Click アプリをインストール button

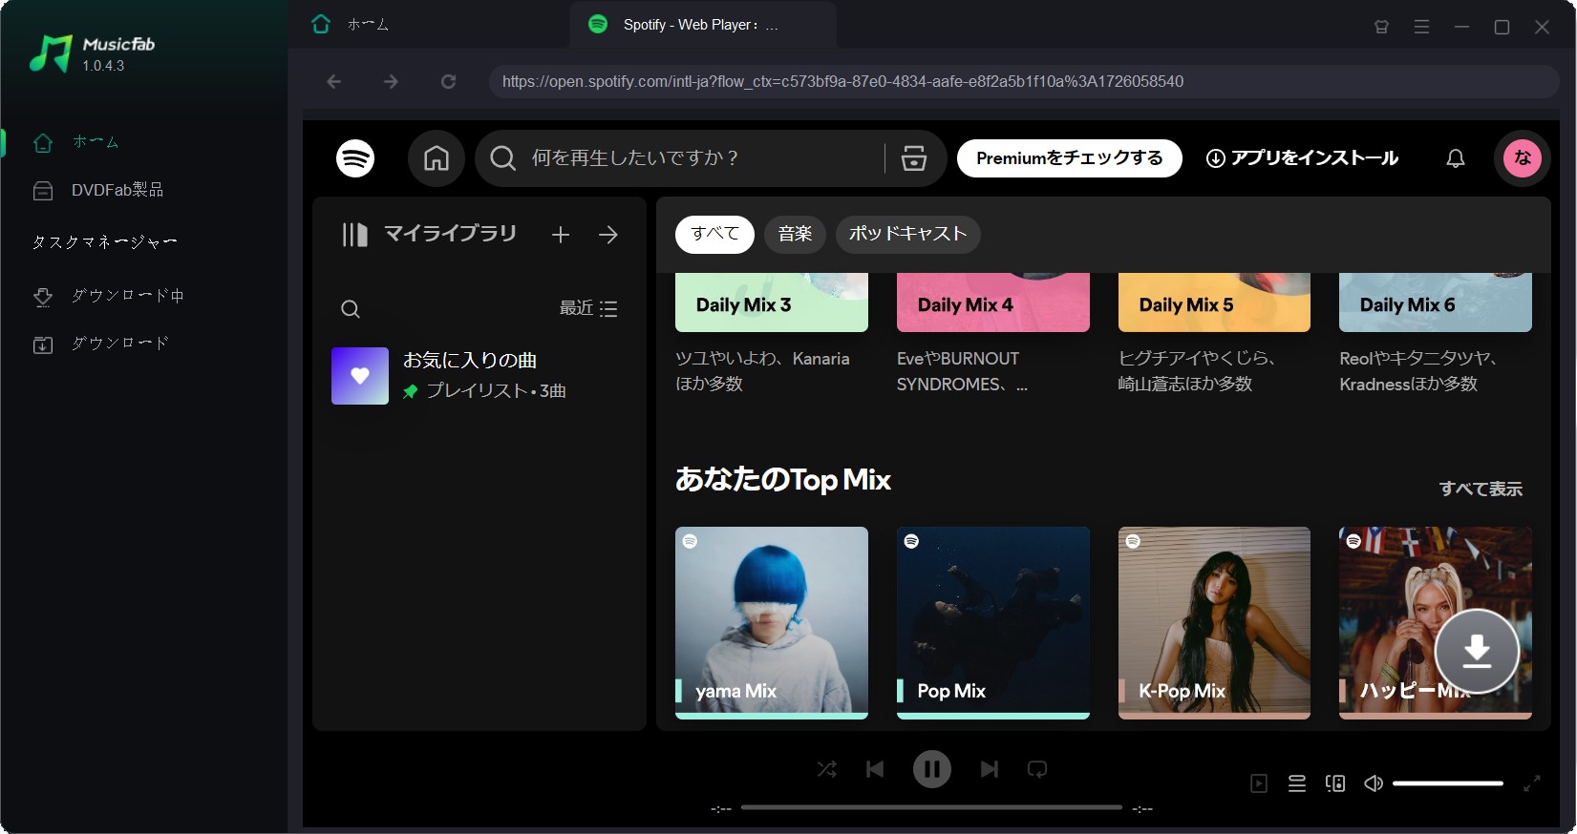pyautogui.click(x=1302, y=158)
